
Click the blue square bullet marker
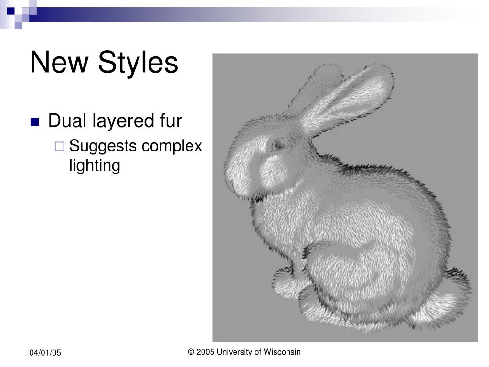(x=34, y=122)
